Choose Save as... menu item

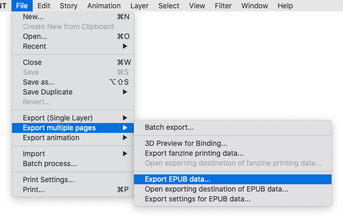pos(38,82)
